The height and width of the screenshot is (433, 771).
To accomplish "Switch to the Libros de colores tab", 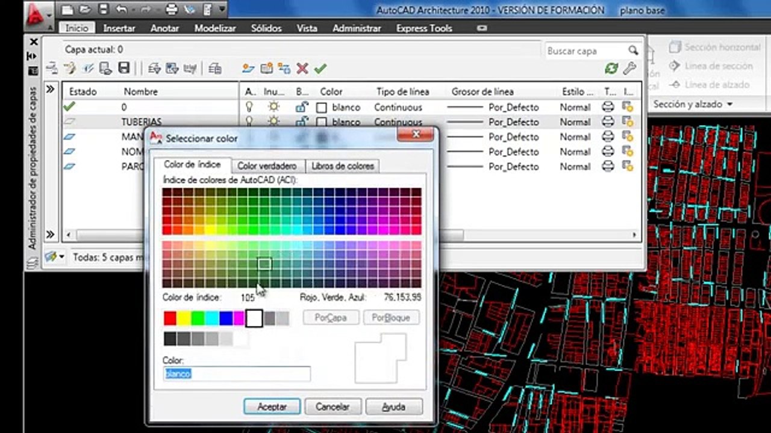I will tap(343, 165).
